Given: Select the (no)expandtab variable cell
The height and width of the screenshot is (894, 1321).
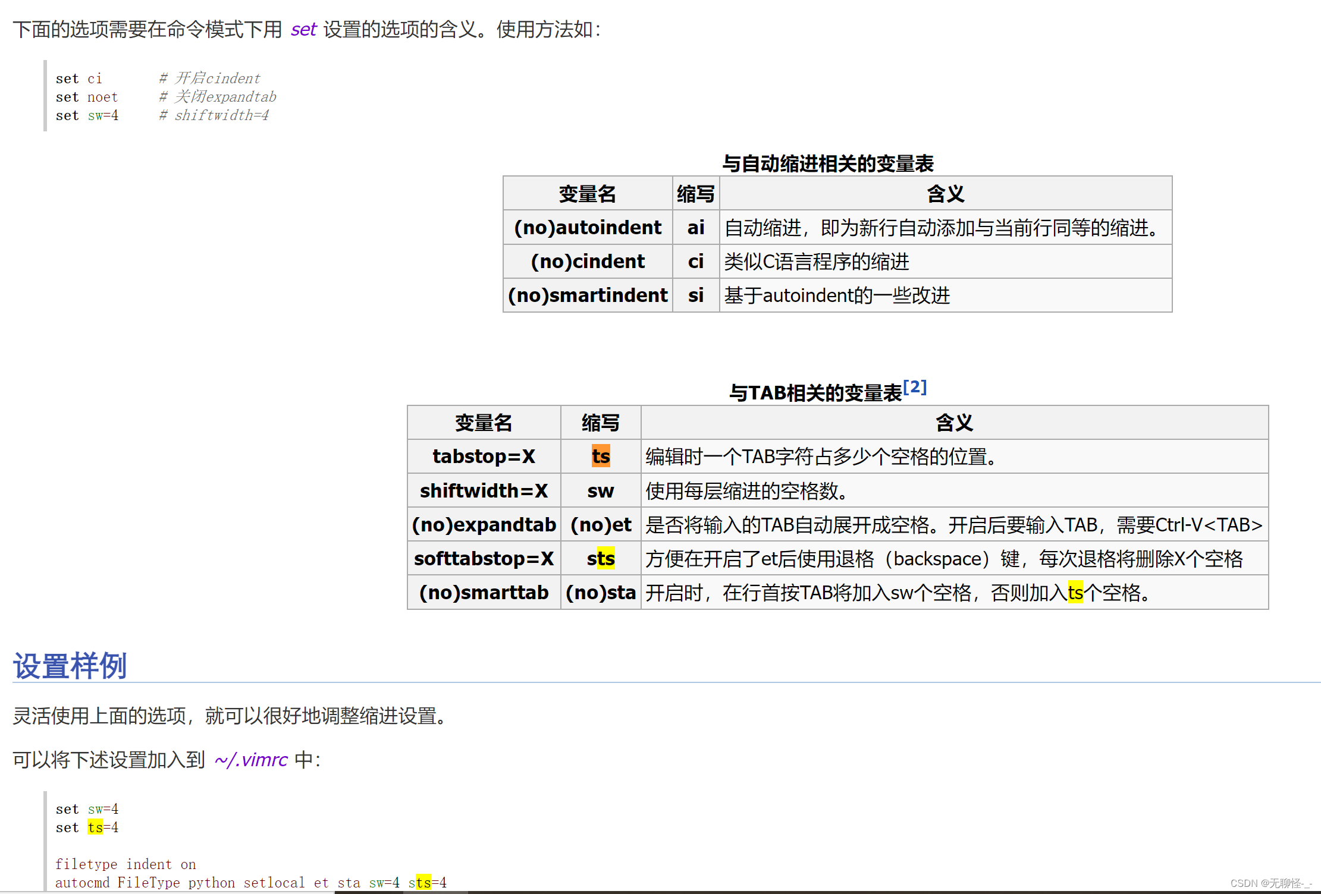Looking at the screenshot, I should click(483, 524).
